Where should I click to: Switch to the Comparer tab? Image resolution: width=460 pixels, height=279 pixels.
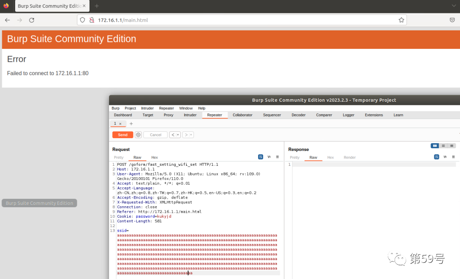(x=324, y=115)
